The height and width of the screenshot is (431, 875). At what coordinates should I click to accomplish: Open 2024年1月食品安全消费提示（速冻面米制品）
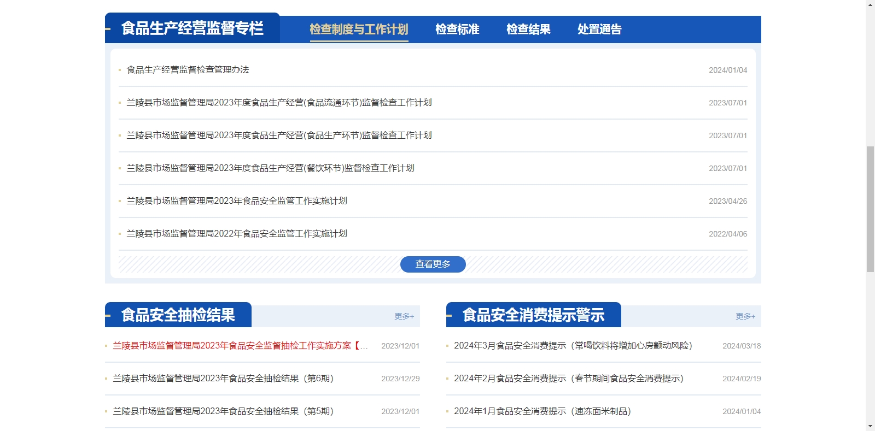tap(542, 411)
